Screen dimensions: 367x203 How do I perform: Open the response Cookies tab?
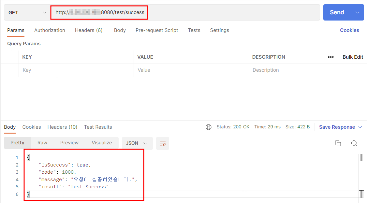tap(32, 127)
